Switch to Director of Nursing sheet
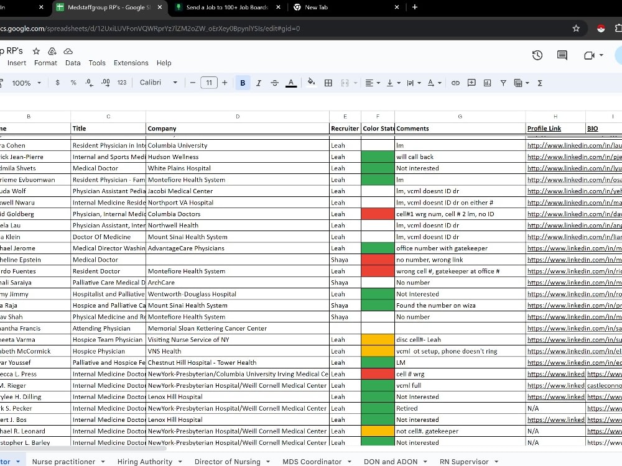The image size is (622, 466). tap(227, 462)
